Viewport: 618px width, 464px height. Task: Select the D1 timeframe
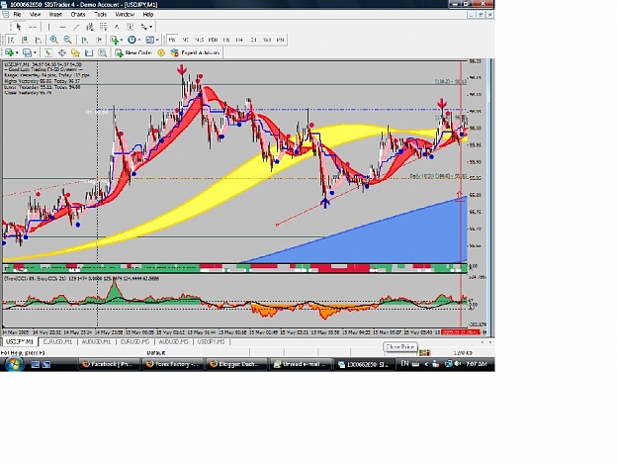[x=253, y=40]
